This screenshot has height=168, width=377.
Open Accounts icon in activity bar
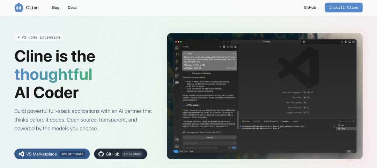click(x=177, y=139)
